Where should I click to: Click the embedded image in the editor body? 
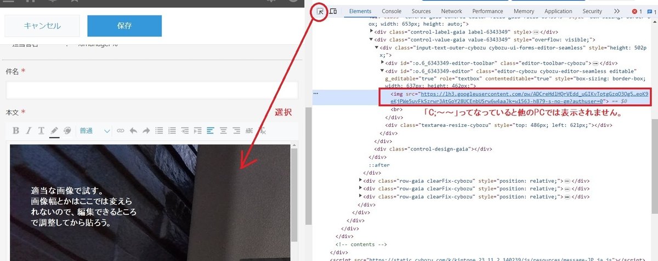[x=150, y=202]
